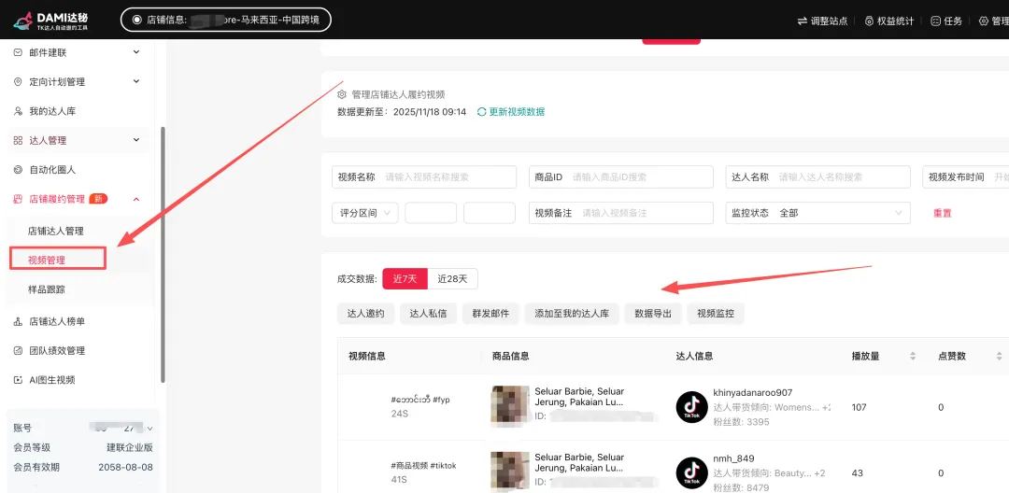Open 样品跟踪 submenu item
Screen dimensions: 1009x493
[x=47, y=289]
